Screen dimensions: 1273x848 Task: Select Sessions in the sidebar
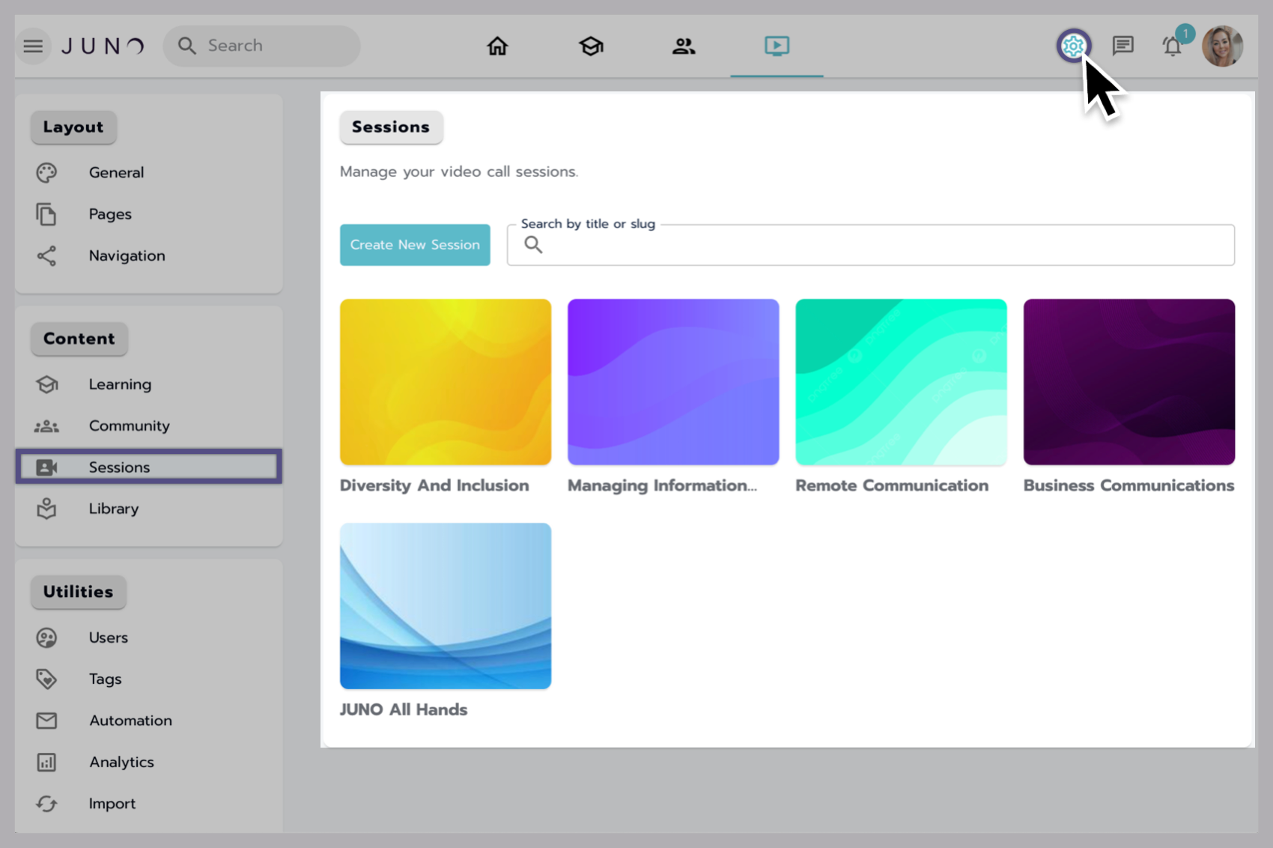(149, 467)
